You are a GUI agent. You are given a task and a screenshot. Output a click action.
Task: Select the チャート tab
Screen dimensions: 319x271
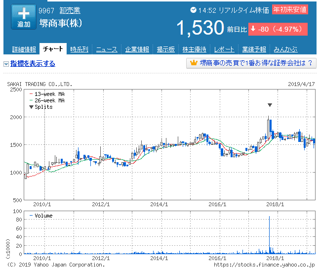[53, 49]
